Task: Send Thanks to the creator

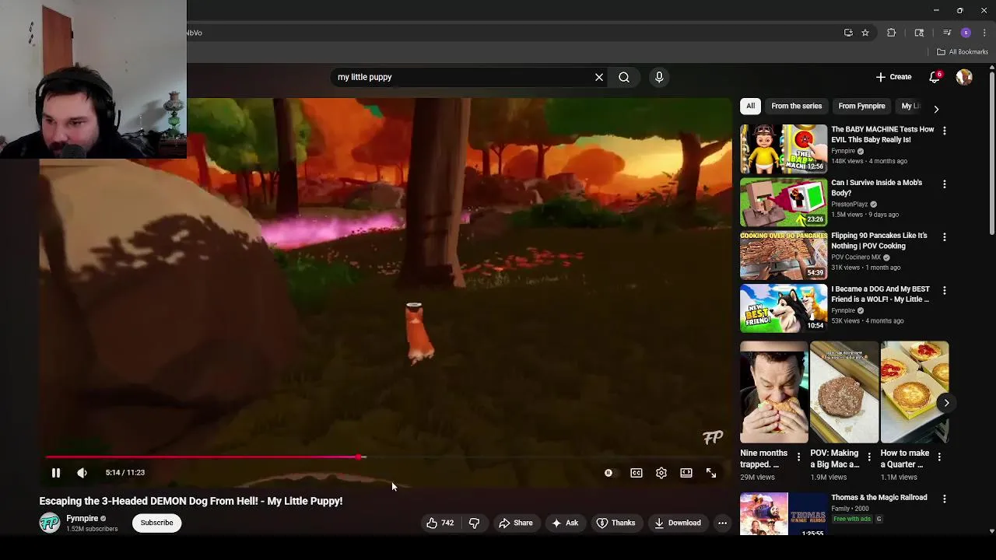Action: coord(615,523)
